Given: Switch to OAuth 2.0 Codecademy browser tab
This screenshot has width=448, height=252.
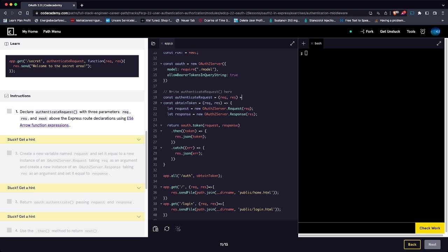Looking at the screenshot, I should coord(49,5).
